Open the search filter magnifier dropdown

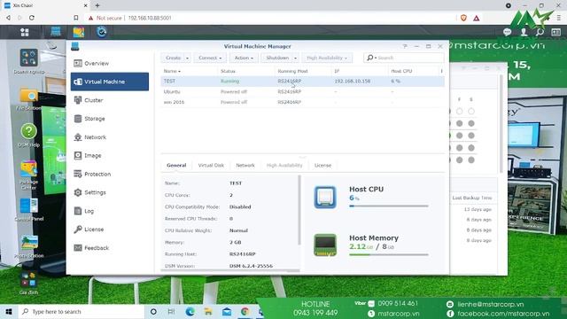(371, 58)
